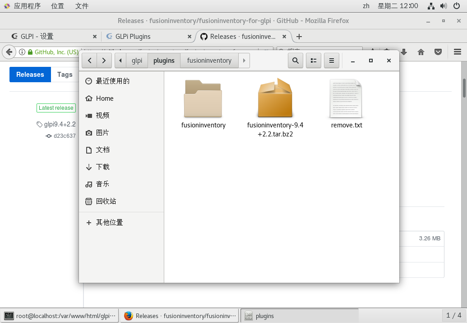
Task: Select Releases tab on GitHub page
Action: 30,74
